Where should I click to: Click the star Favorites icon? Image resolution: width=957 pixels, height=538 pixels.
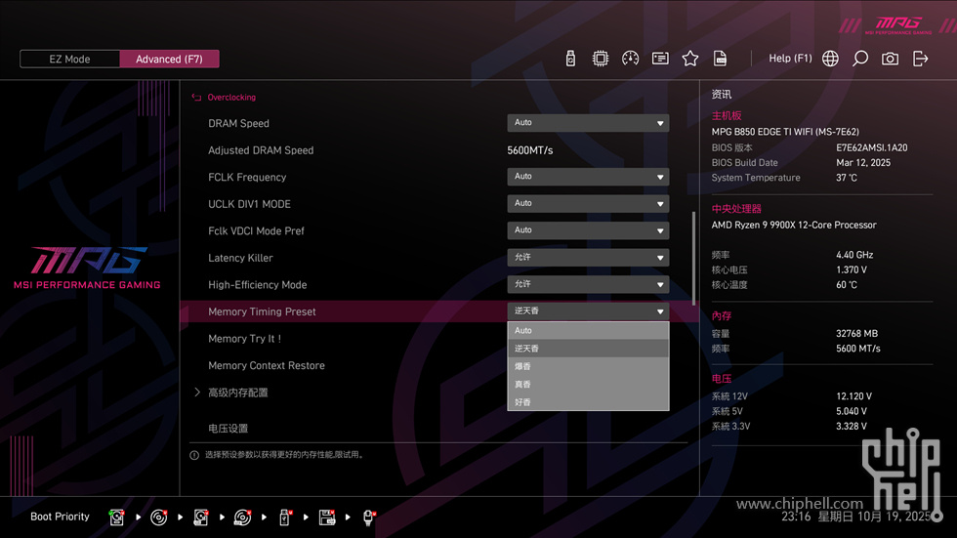coord(690,59)
